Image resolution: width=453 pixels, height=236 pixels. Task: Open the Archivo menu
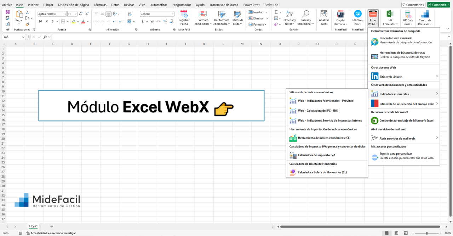click(7, 5)
